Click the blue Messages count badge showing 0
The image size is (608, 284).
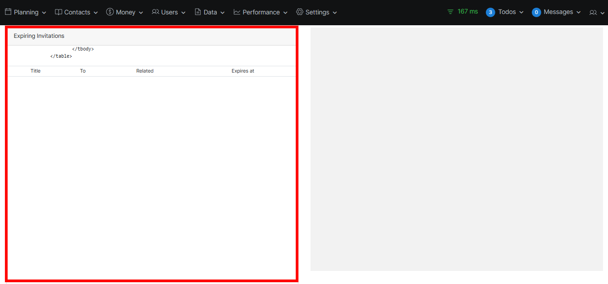click(536, 12)
